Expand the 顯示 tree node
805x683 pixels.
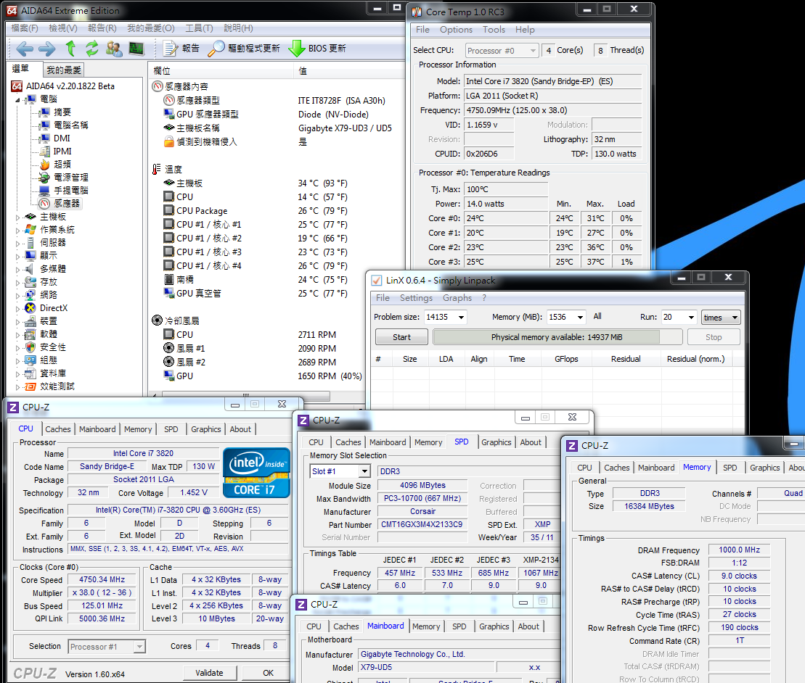(18, 257)
